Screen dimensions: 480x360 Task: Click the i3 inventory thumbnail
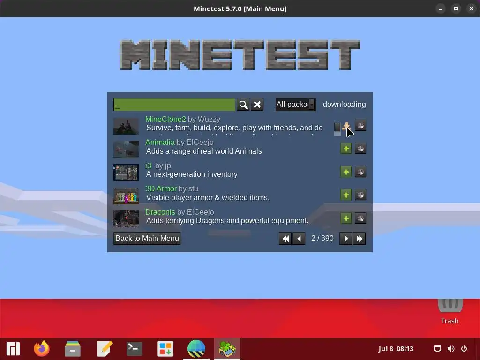126,172
